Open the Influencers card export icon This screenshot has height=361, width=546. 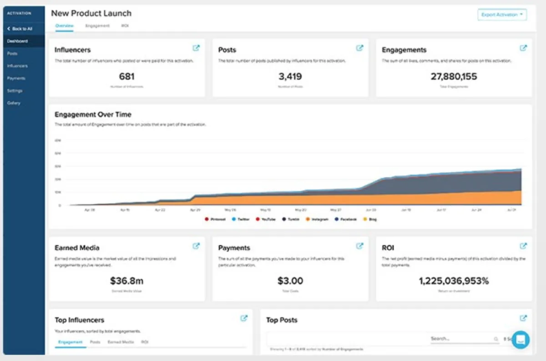point(196,48)
